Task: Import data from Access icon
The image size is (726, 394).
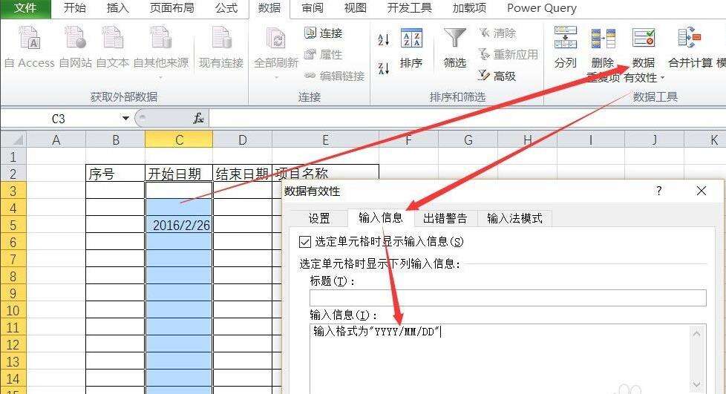Action: [29, 38]
